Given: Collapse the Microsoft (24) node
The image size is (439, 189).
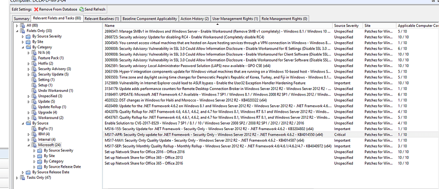Looking at the screenshot, I should coord(29,145).
